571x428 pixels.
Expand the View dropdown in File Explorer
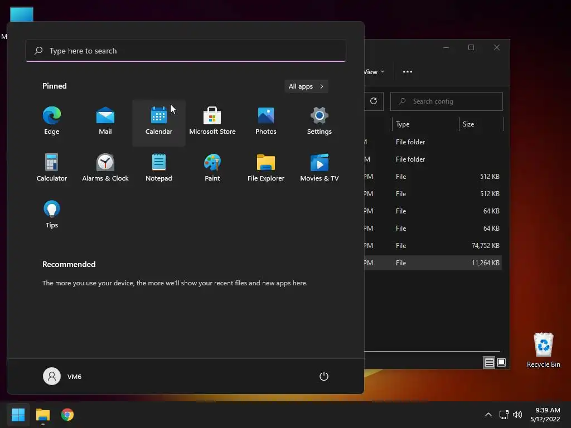(x=374, y=72)
